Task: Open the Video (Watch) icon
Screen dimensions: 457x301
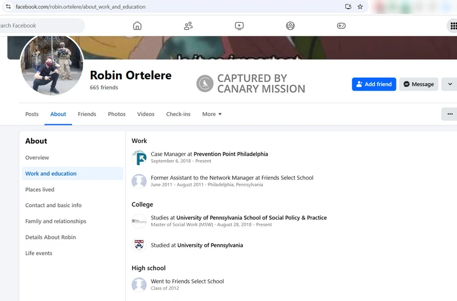Action: [x=239, y=26]
